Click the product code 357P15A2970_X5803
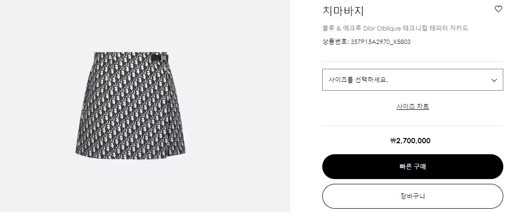This screenshot has height=212, width=510. [380, 42]
